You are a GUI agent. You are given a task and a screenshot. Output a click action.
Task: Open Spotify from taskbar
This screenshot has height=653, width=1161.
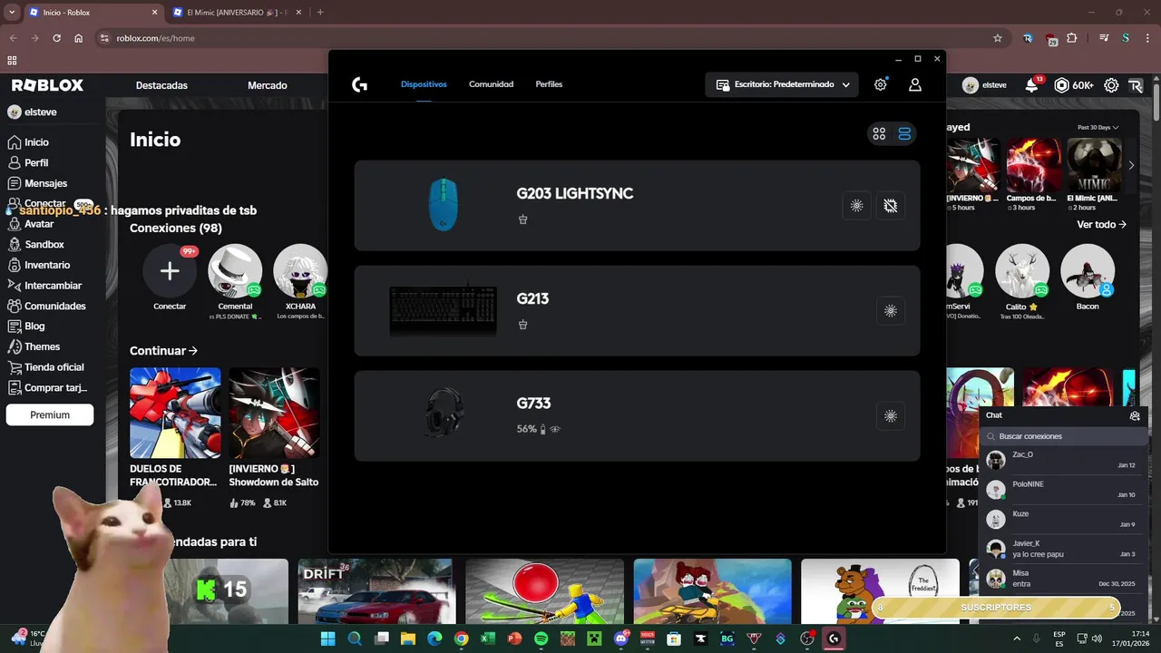[541, 638]
